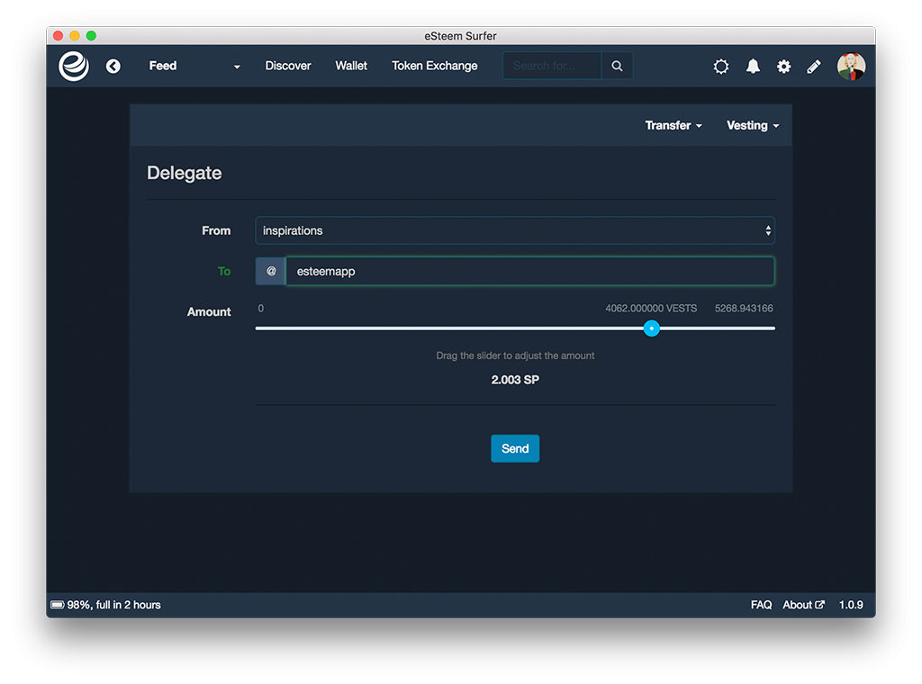Focus the Search for field
Image resolution: width=922 pixels, height=684 pixels.
click(x=552, y=66)
